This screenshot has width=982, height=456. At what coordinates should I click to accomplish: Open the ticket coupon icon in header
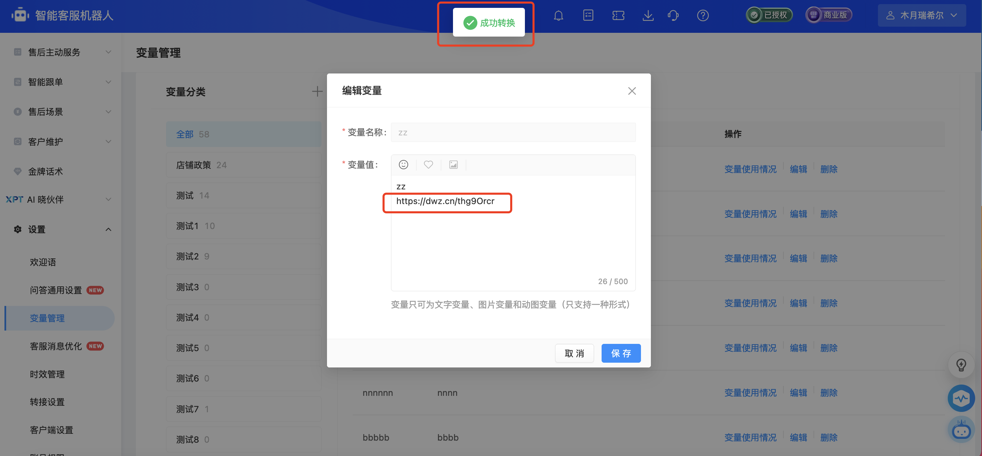tap(618, 16)
